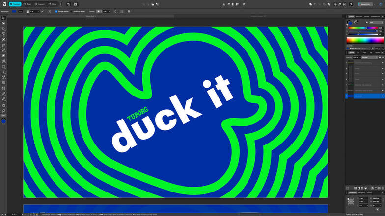Switch to the Layout studio button
The width and height of the screenshot is (385, 216).
(x=39, y=4)
